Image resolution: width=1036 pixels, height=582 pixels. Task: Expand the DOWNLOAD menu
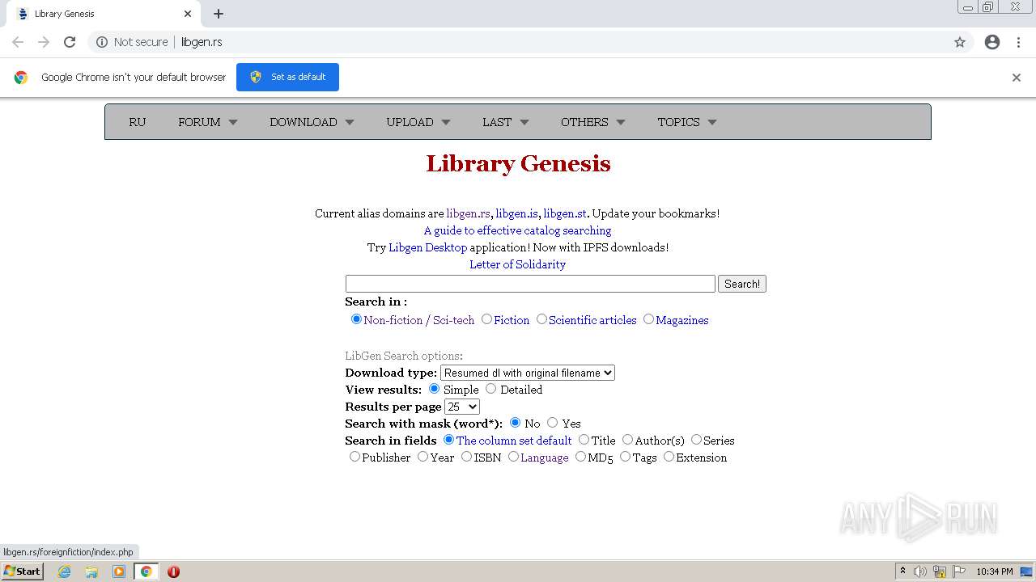312,122
